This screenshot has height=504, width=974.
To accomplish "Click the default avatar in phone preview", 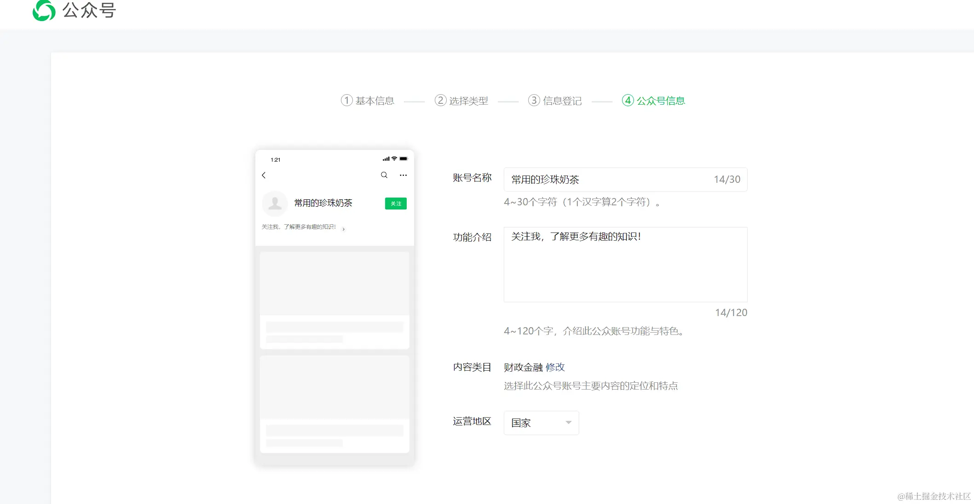I will tap(275, 203).
